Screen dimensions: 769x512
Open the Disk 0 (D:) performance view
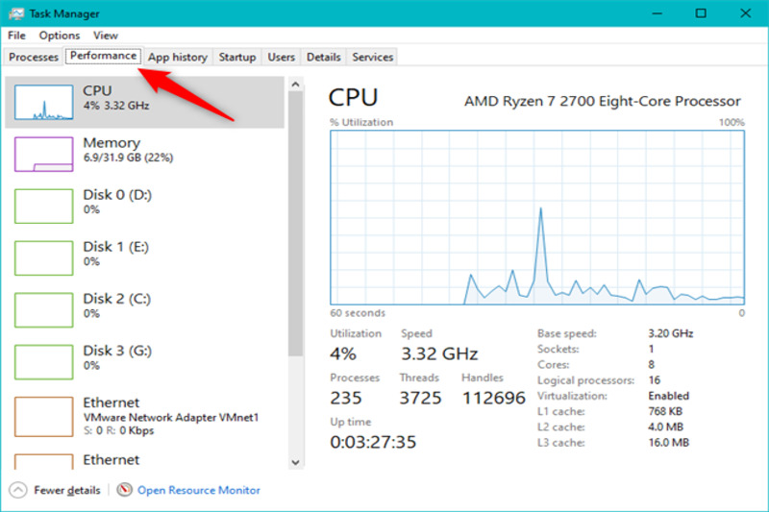click(x=117, y=202)
